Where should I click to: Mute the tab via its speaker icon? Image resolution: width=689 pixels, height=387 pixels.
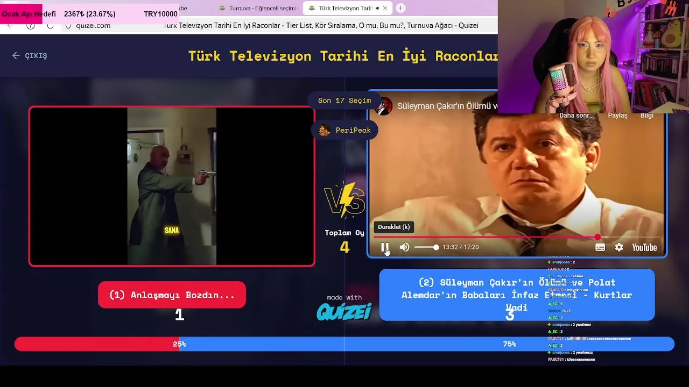click(x=377, y=8)
